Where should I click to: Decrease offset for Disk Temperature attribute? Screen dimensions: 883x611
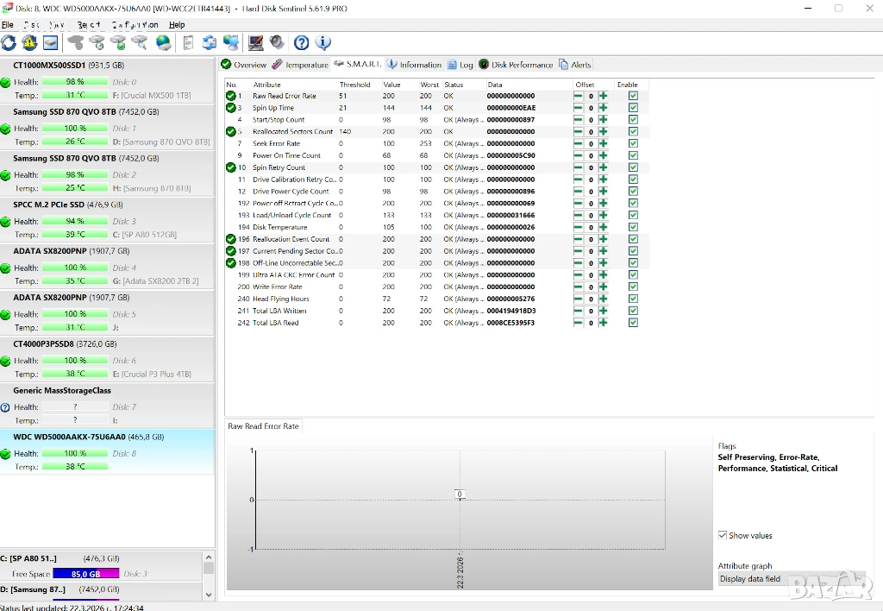(x=578, y=227)
